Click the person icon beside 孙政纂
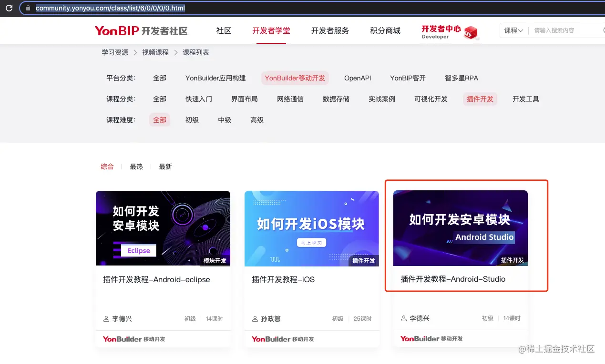 pyautogui.click(x=255, y=319)
